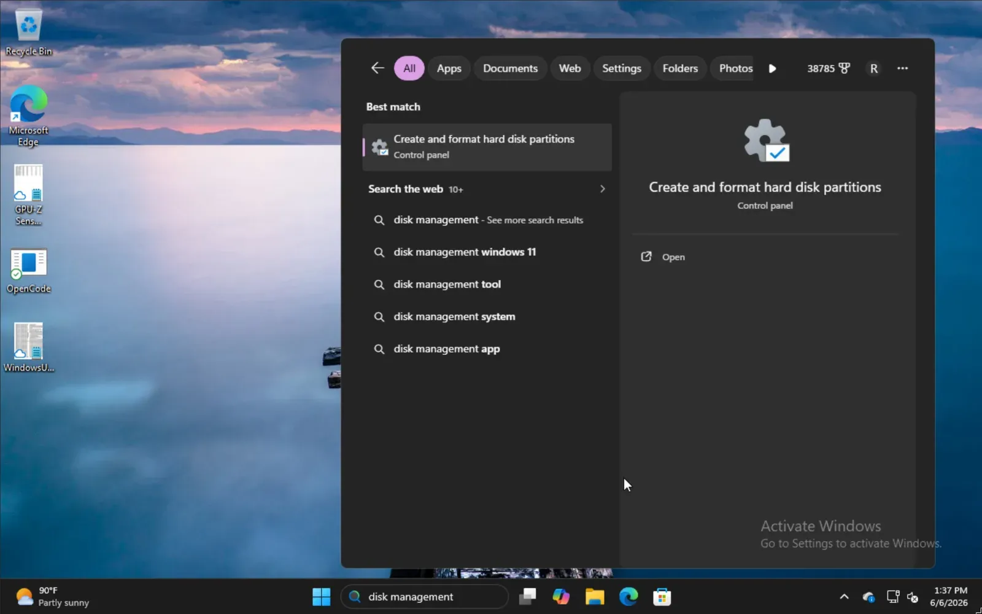
Task: Open the three-dot more options menu
Action: (902, 68)
